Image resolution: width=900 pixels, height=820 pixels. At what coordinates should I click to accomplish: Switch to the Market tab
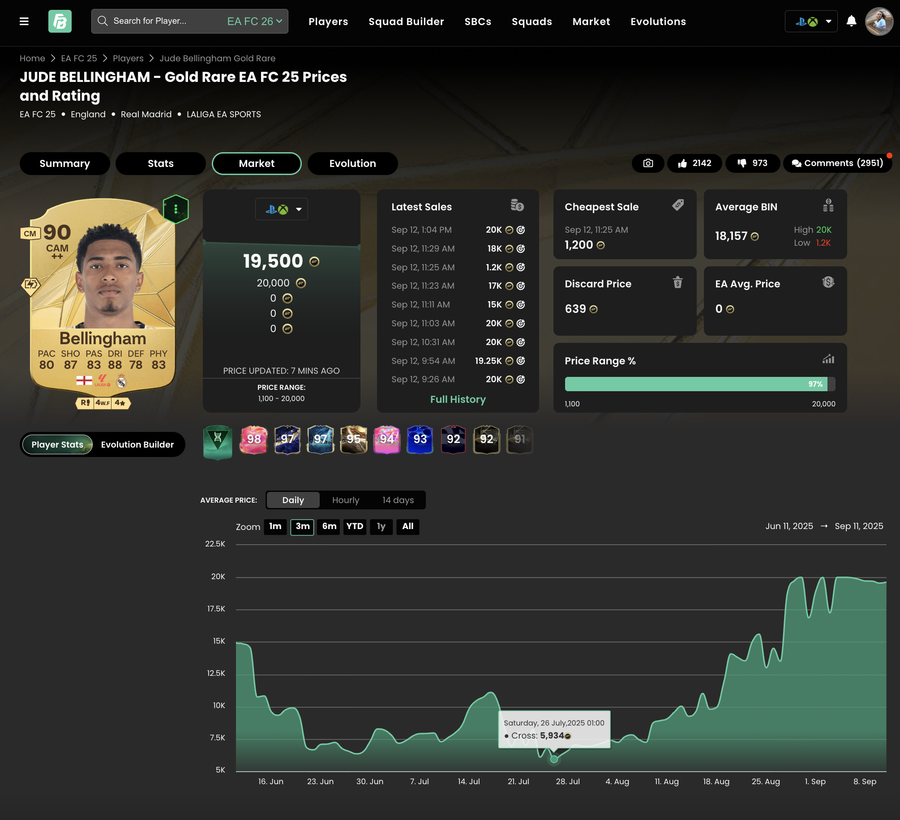coord(257,163)
